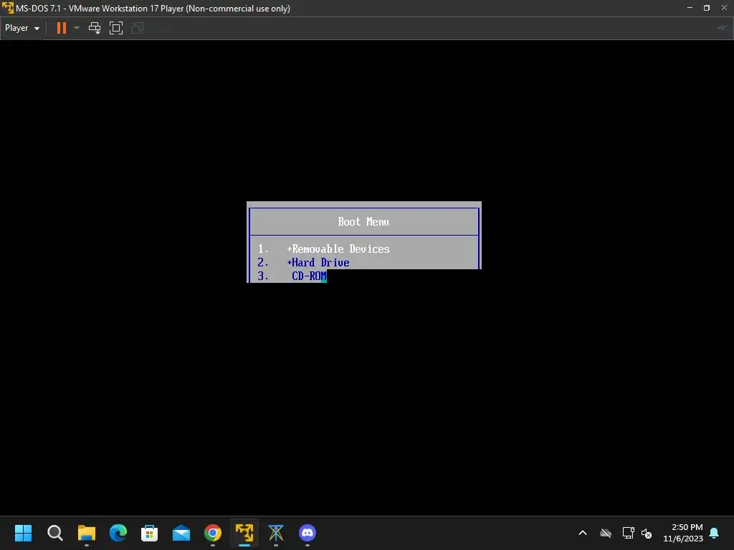This screenshot has height=550, width=734.
Task: Open the Windows Start menu
Action: pos(23,533)
